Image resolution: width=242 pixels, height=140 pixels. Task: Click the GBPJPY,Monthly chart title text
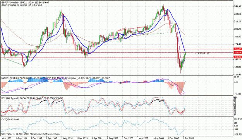click(10, 2)
